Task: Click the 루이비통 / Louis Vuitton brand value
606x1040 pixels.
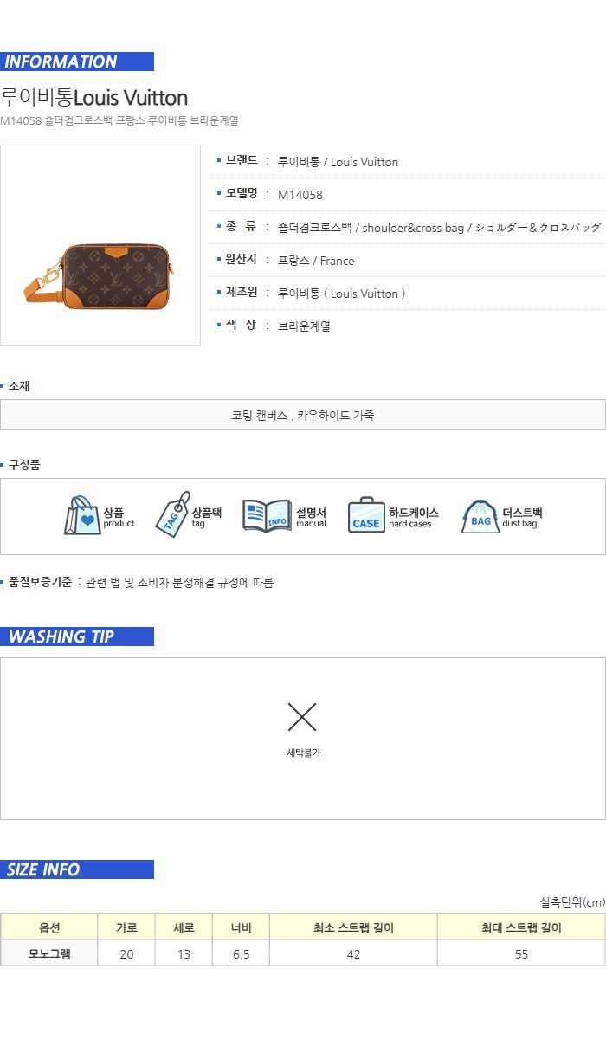Action: point(338,162)
